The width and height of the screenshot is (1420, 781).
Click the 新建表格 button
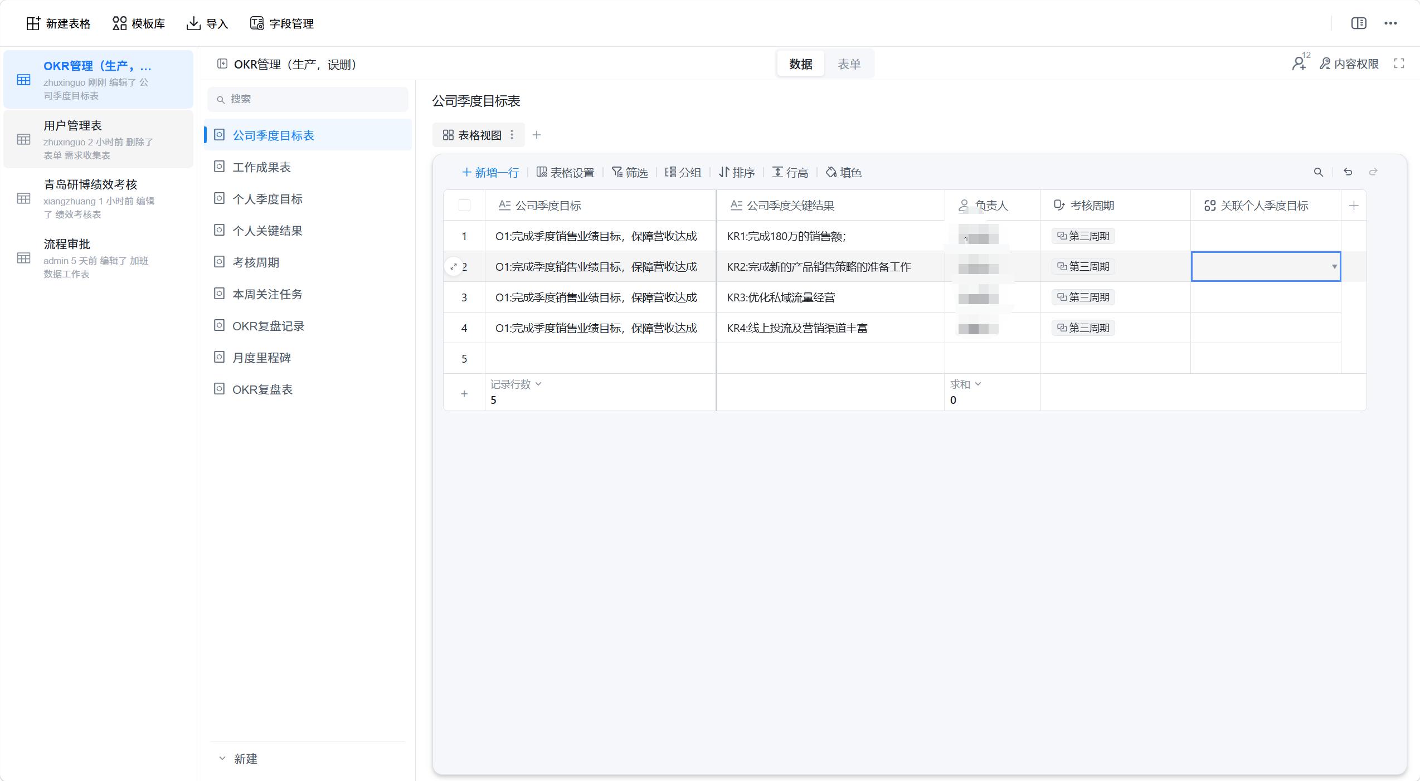(58, 23)
